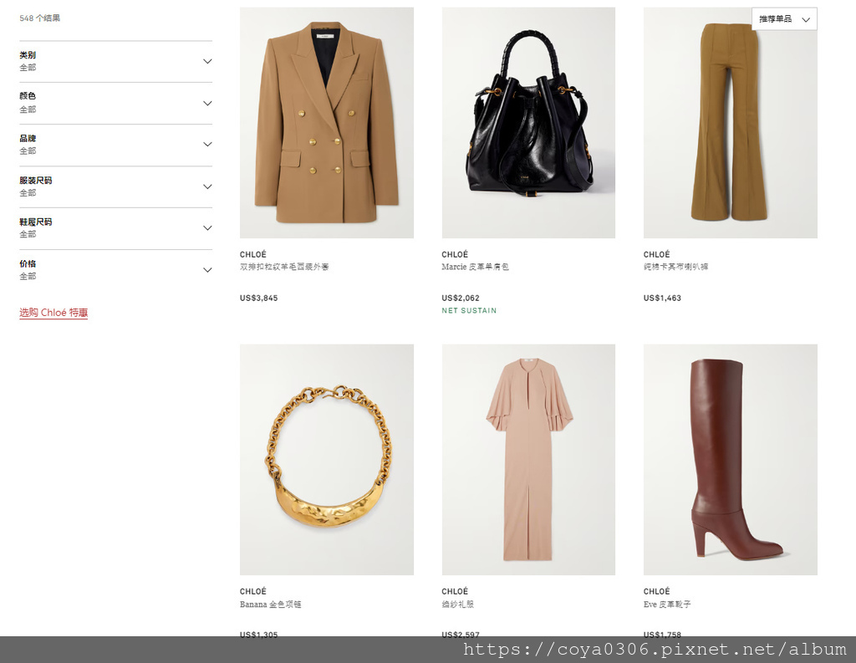
Task: Click the 548 个结果 count text
Action: point(40,18)
